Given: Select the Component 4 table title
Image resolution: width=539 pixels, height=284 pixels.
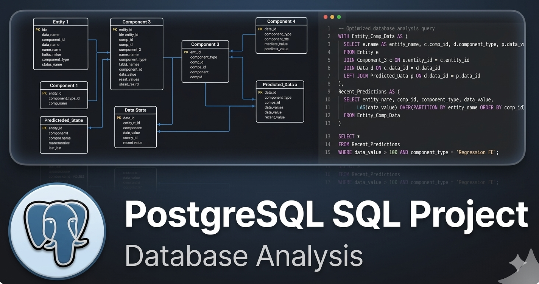Looking at the screenshot, I should pyautogui.click(x=281, y=21).
